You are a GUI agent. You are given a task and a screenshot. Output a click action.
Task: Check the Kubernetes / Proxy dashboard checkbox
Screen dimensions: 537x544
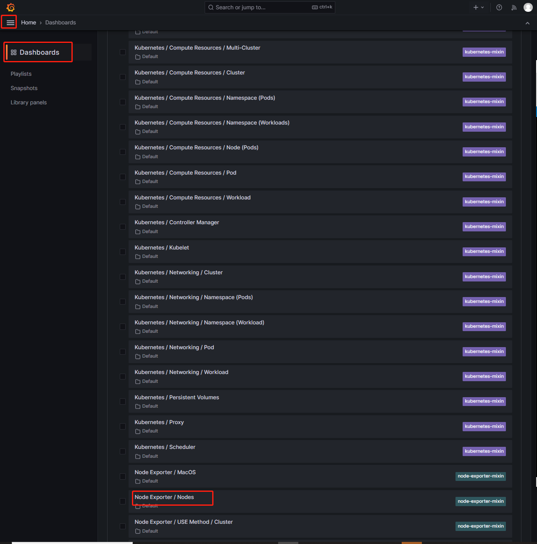pos(123,426)
